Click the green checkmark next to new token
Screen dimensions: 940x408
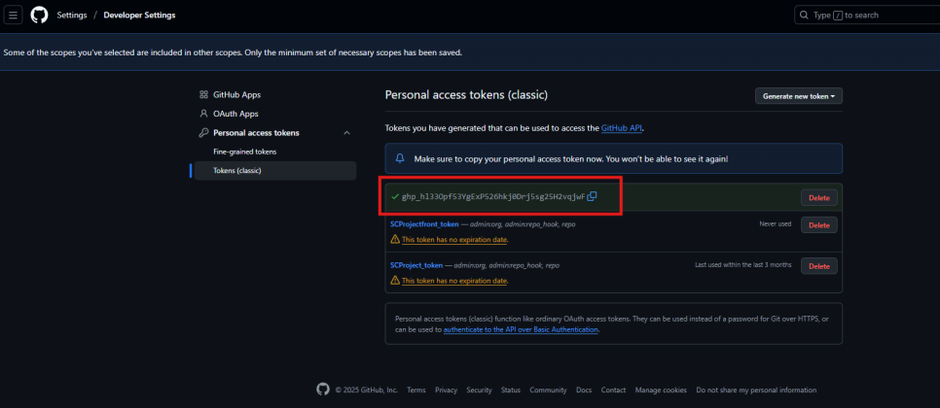pos(394,196)
